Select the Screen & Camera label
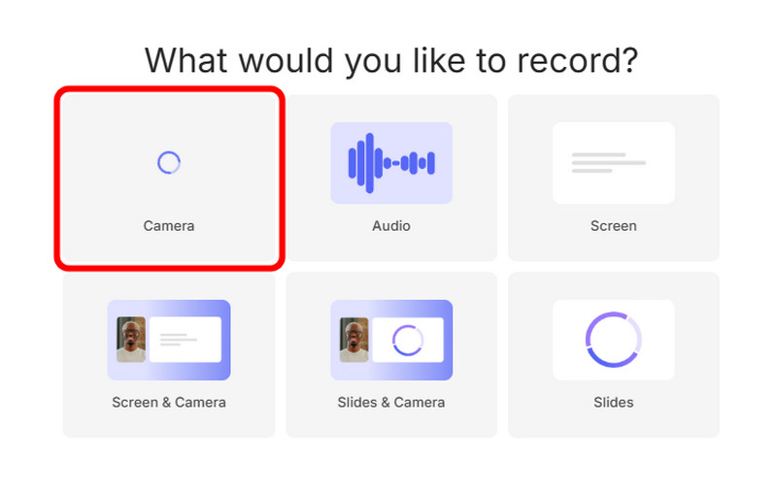The height and width of the screenshot is (491, 777). [x=169, y=403]
